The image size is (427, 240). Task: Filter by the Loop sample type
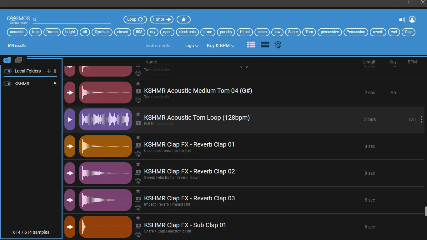135,19
